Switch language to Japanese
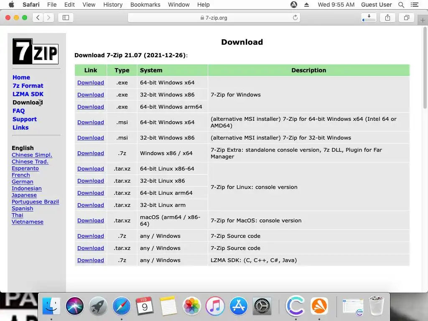The image size is (428, 321). (x=24, y=195)
